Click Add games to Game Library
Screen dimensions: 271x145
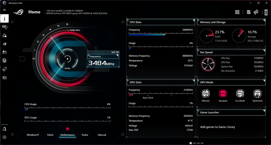218,127
